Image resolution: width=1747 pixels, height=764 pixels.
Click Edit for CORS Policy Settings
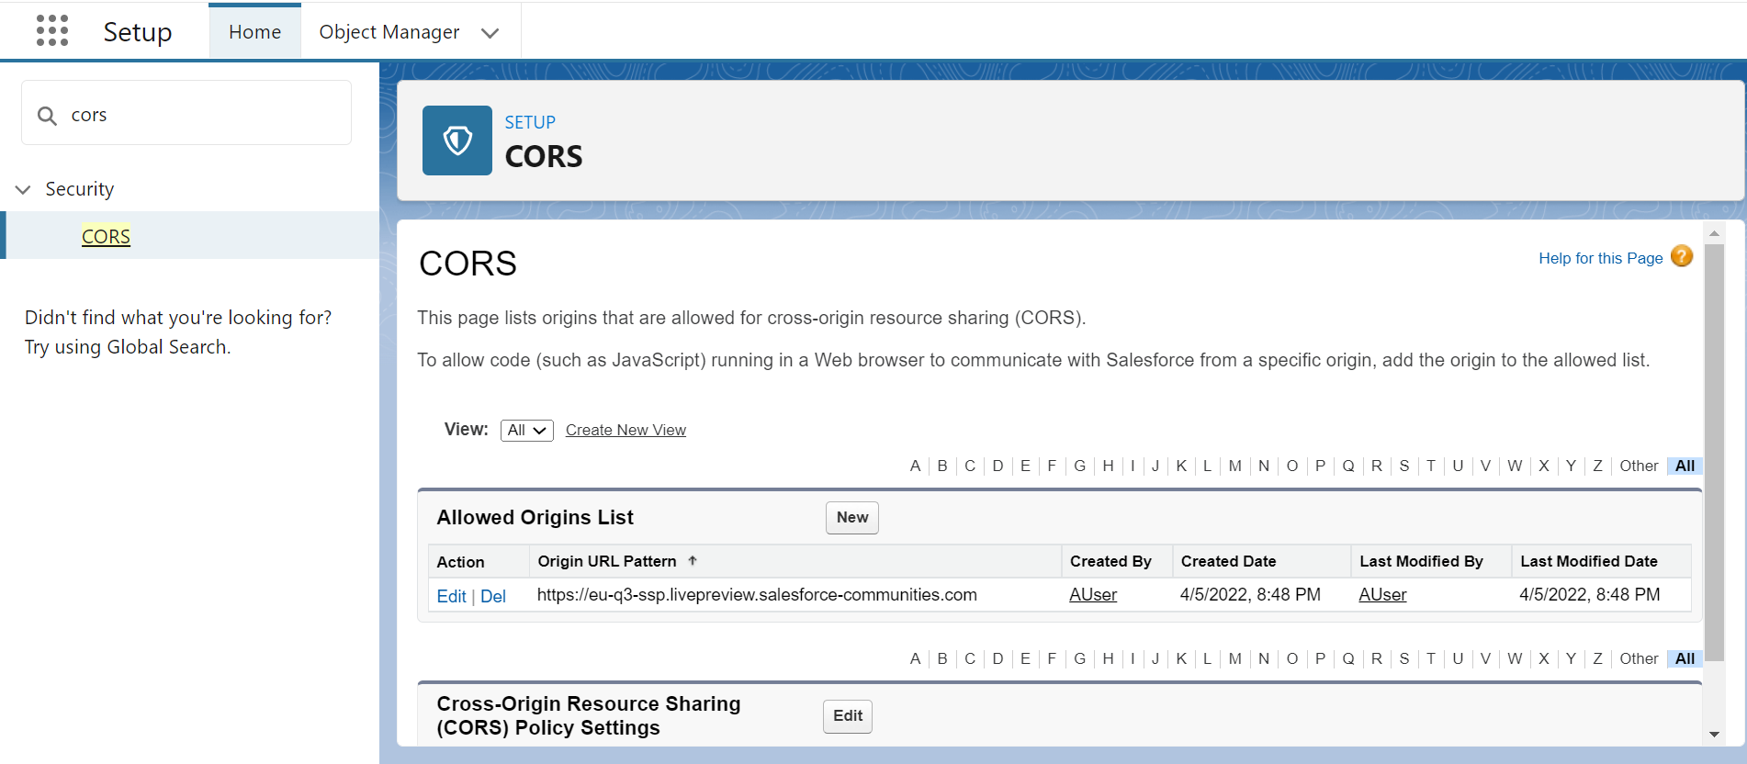(848, 716)
